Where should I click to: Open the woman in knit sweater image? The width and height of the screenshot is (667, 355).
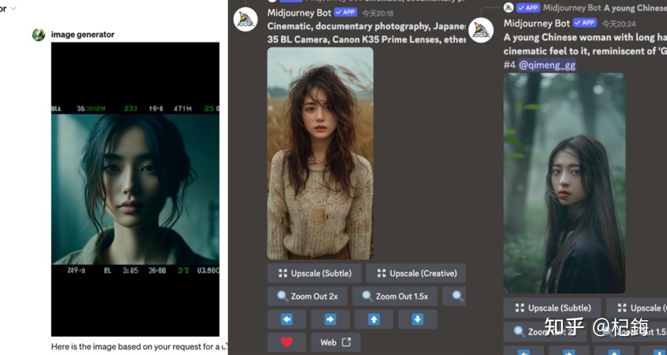click(320, 153)
